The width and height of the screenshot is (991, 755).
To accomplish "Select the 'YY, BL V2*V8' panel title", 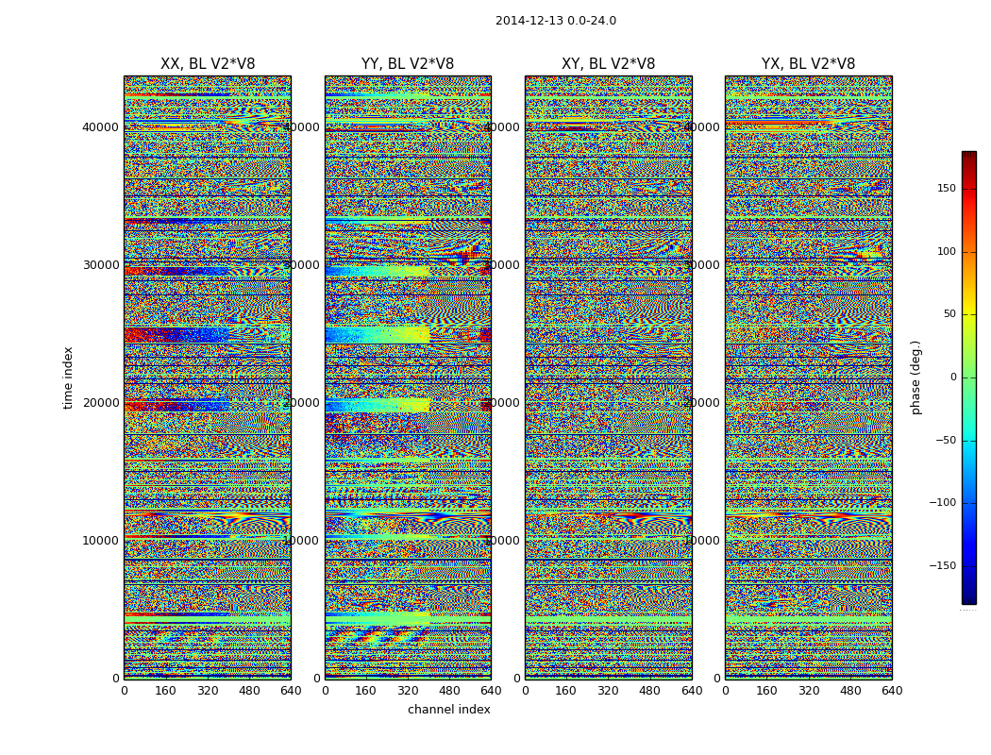I will point(408,64).
